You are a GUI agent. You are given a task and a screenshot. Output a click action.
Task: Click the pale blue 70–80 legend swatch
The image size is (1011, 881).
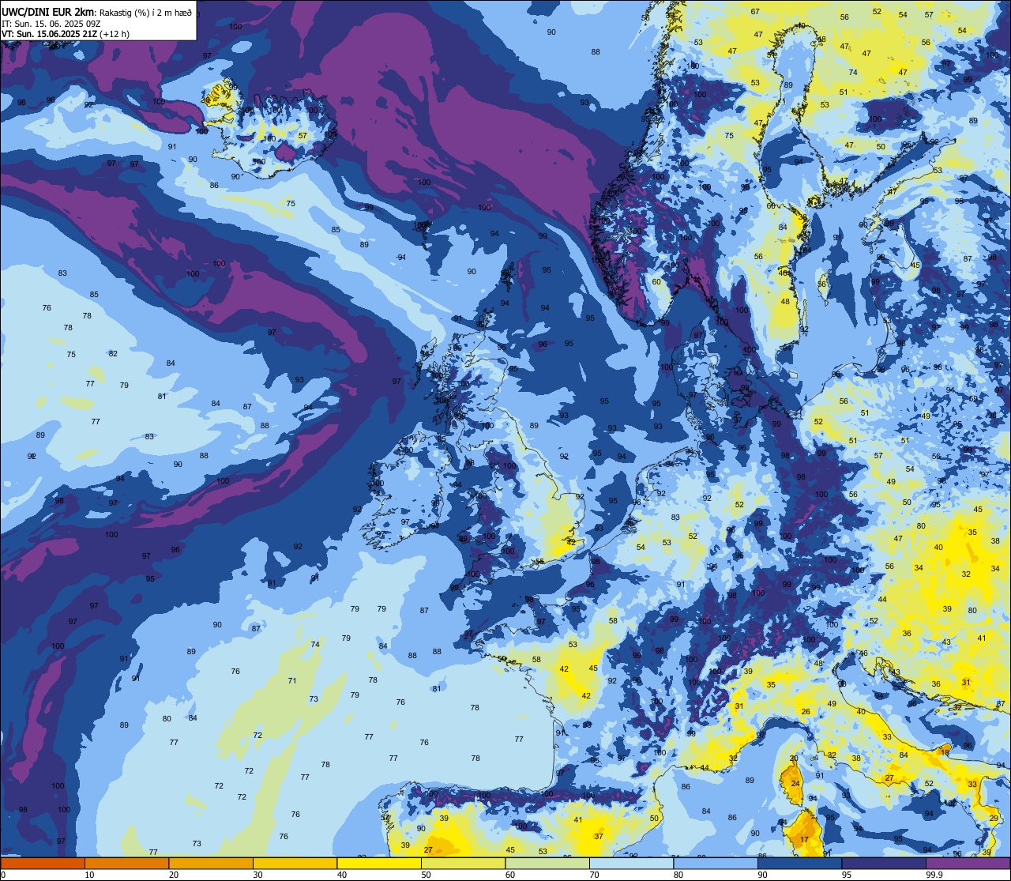(x=631, y=863)
